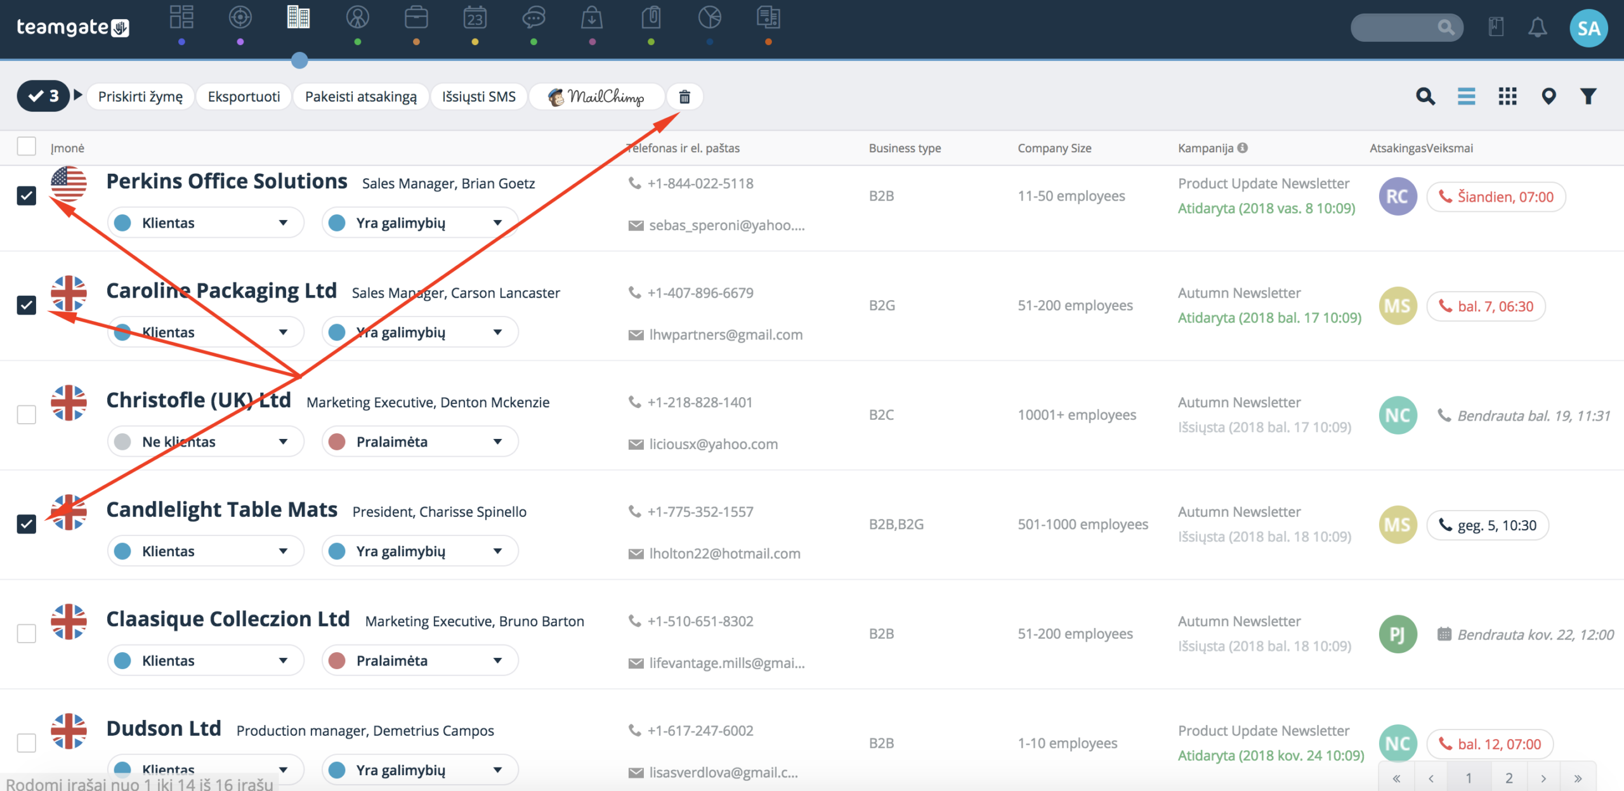
Task: Check Dudson Ltd checkbox
Action: point(27,743)
